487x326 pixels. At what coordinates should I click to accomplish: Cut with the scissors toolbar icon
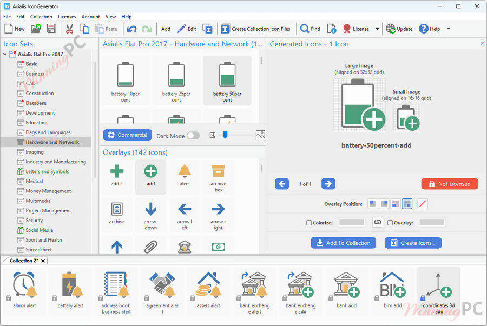pos(69,29)
